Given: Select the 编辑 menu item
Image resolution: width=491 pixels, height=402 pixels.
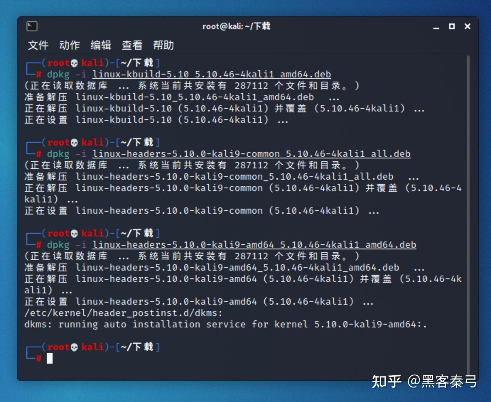Looking at the screenshot, I should 101,45.
